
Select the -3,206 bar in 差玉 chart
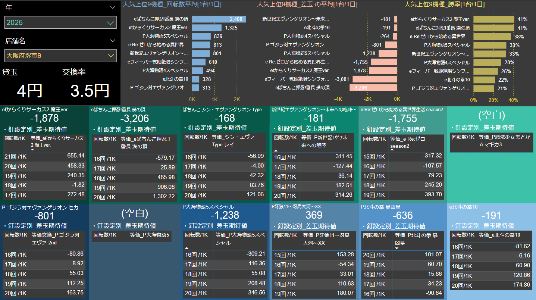373,88
